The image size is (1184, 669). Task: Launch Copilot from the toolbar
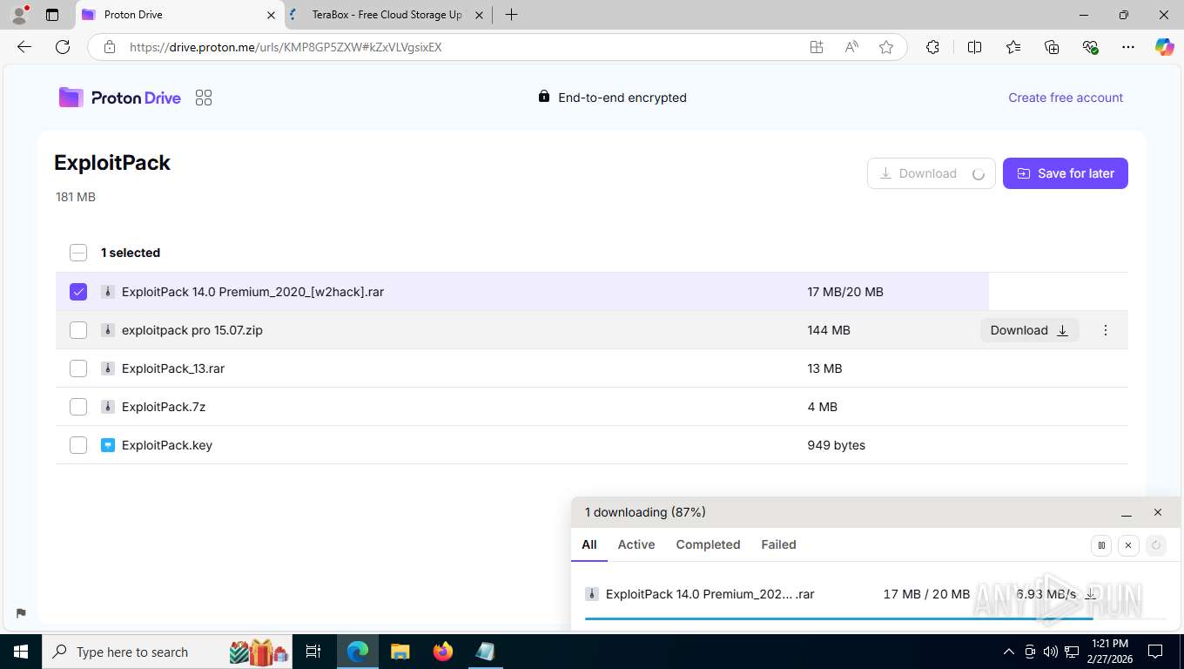pos(1165,47)
